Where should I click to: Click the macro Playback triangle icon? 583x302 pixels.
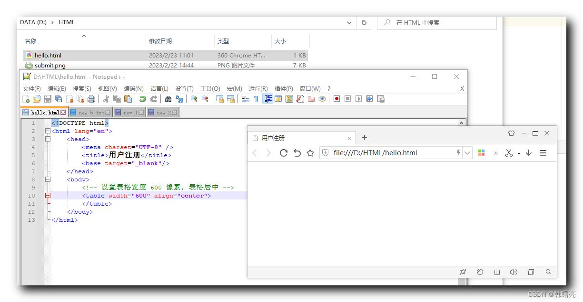358,99
